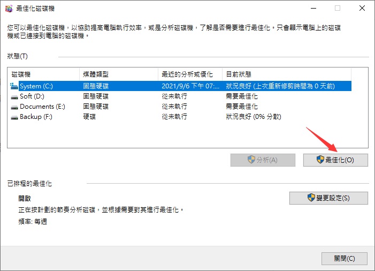Click the 2021/9/6 last-run date cell
This screenshot has width=375, height=271.
(190, 86)
